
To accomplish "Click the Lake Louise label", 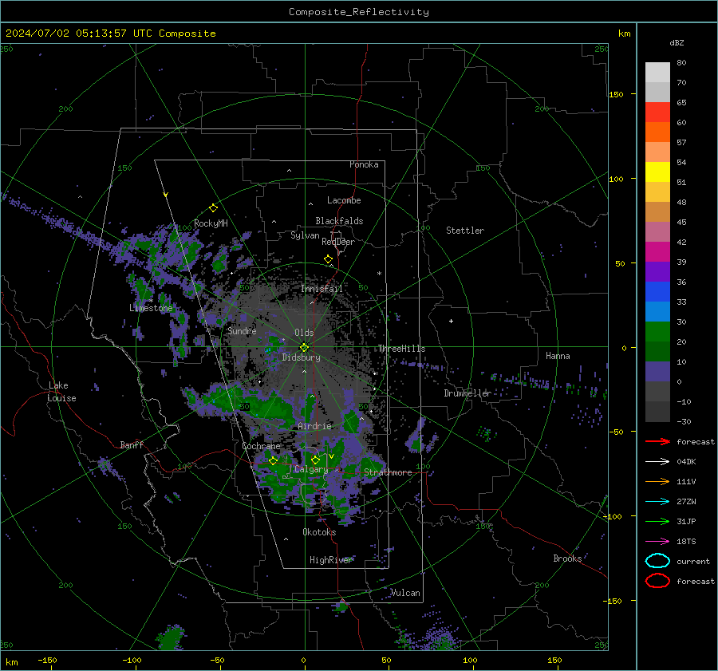I will click(61, 392).
